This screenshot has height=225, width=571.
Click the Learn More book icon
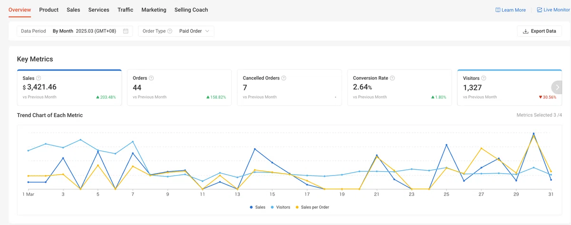(x=498, y=10)
